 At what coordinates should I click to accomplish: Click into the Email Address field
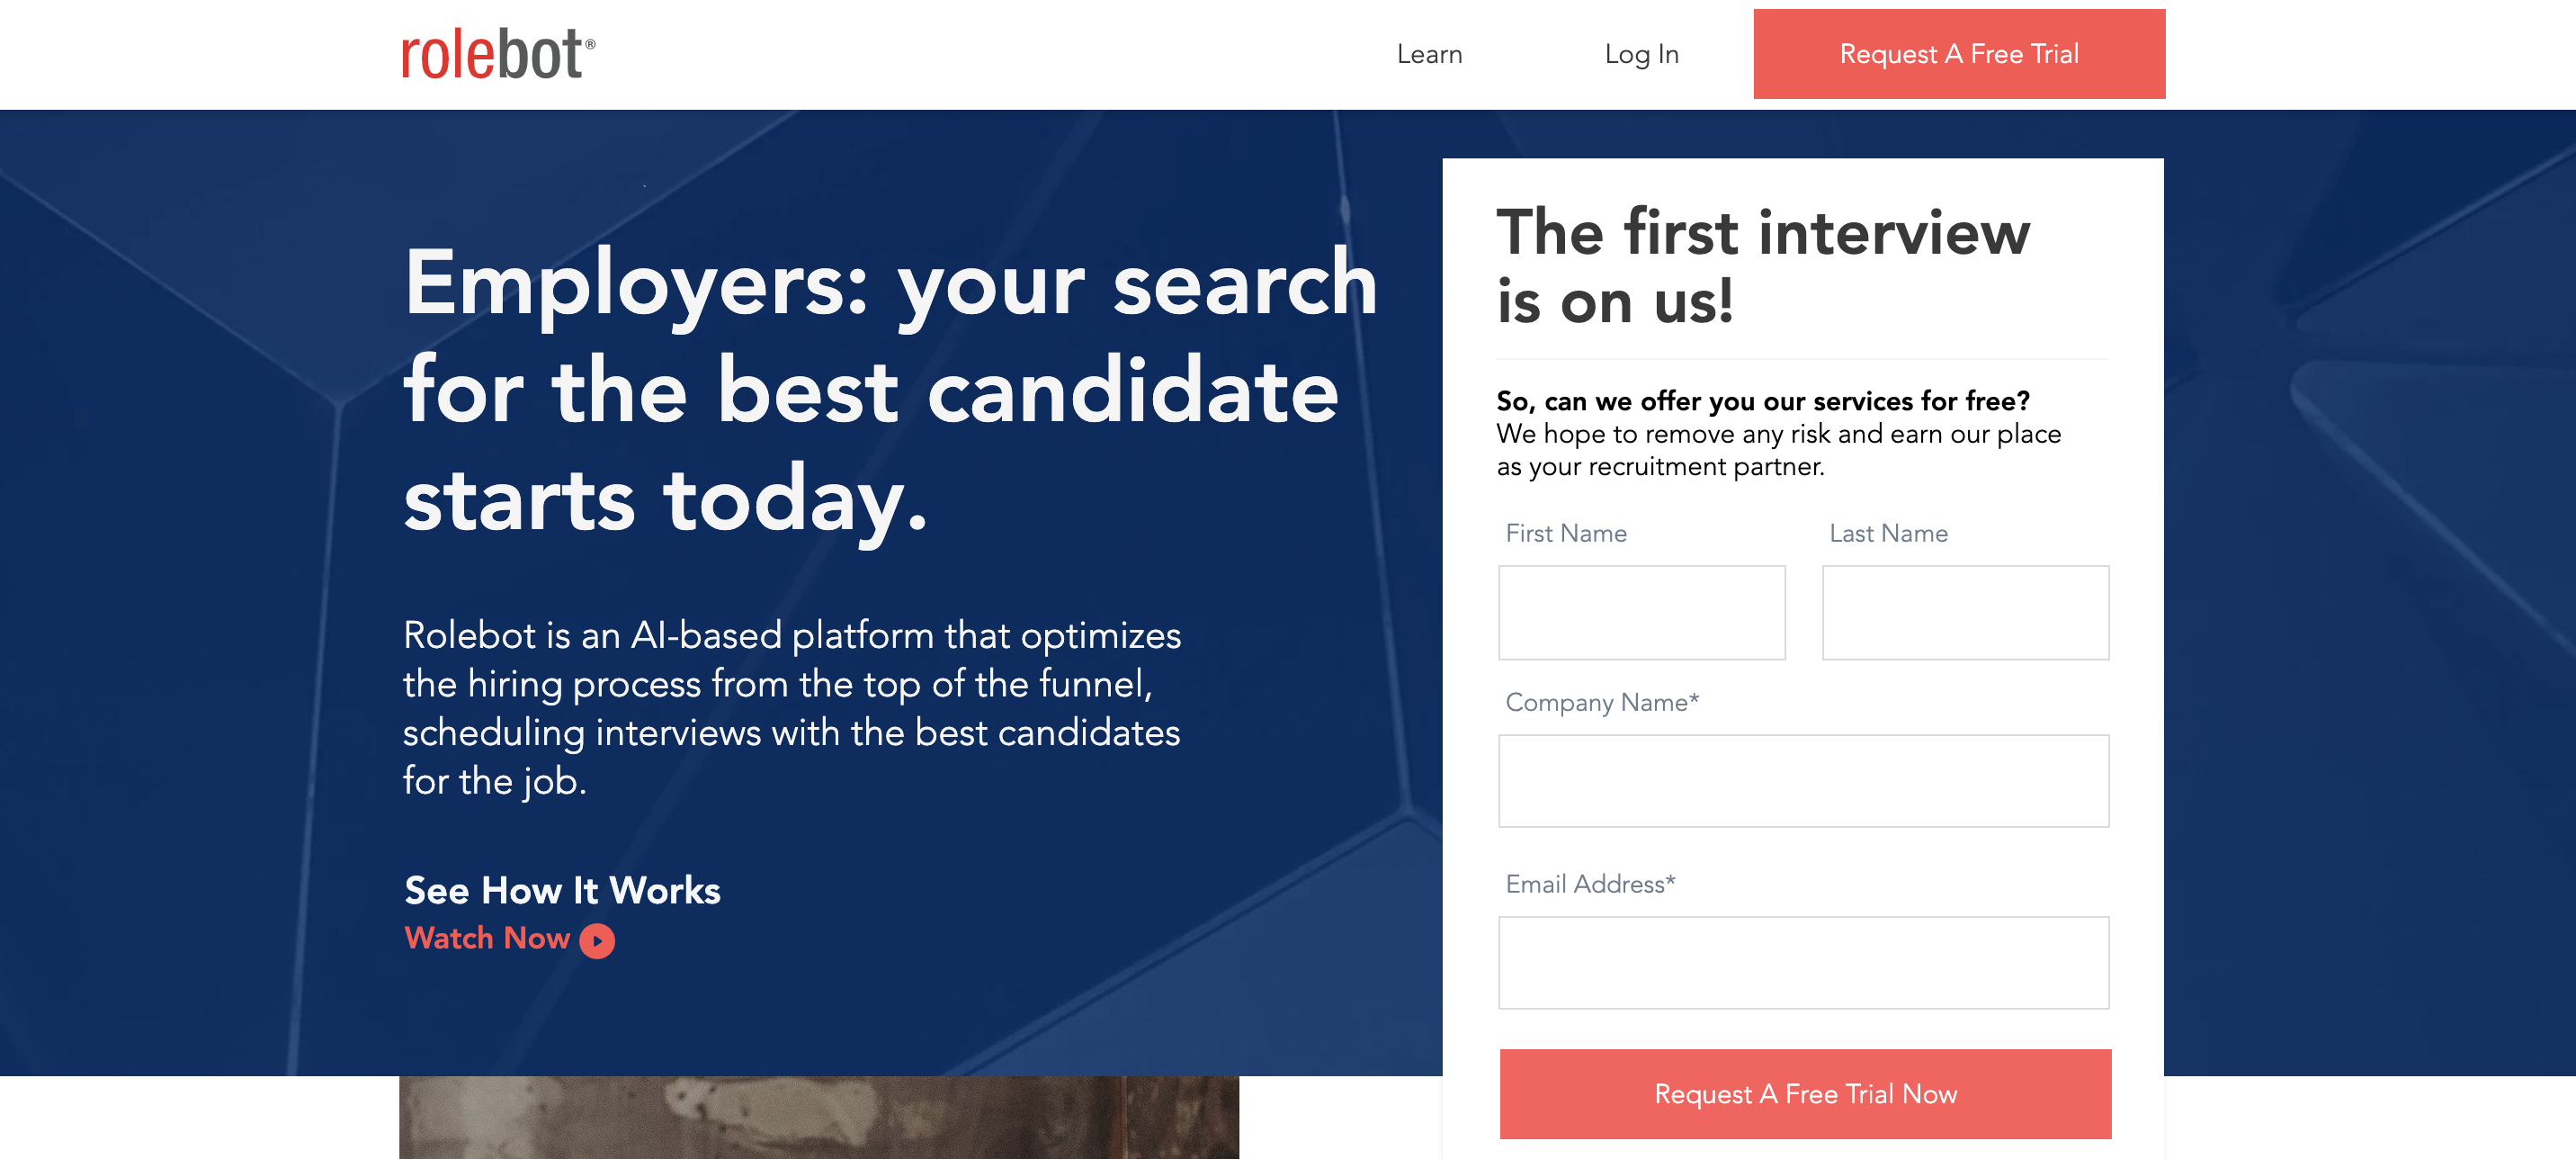pyautogui.click(x=1803, y=962)
